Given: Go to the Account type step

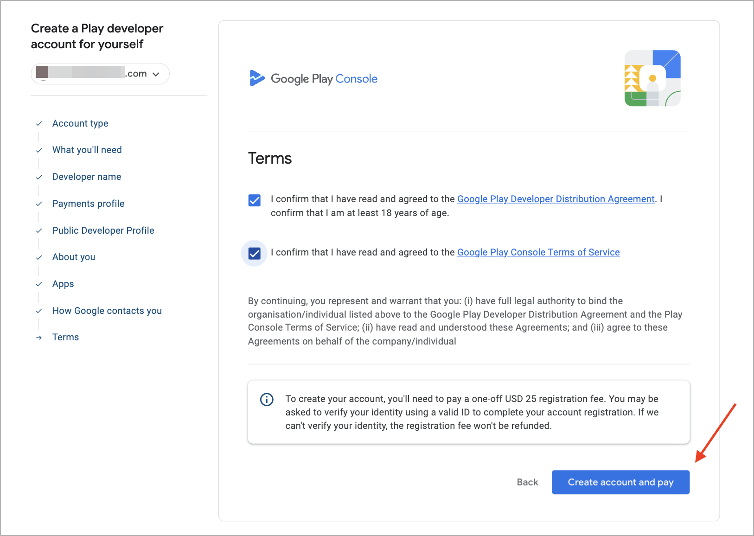Looking at the screenshot, I should pos(80,123).
